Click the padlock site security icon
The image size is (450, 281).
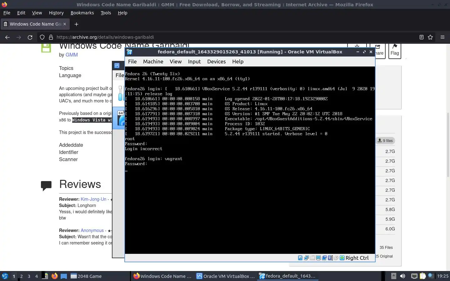click(x=51, y=37)
